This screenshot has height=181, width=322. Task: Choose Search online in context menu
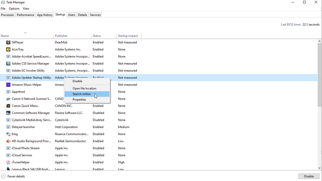pos(87,94)
